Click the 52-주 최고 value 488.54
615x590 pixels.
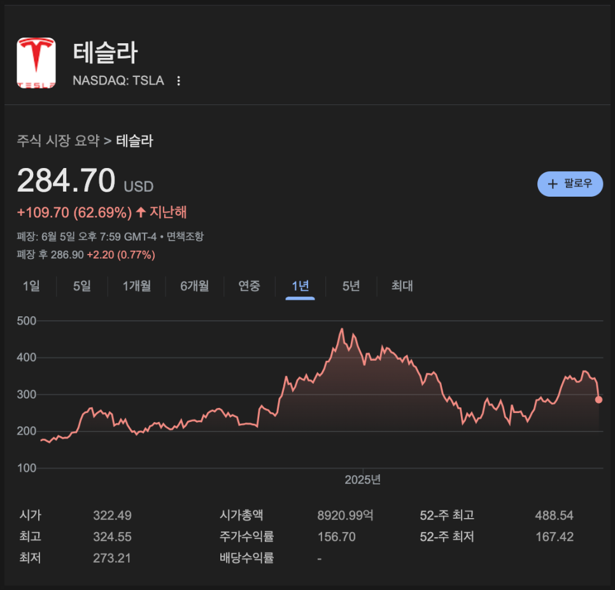tap(555, 515)
